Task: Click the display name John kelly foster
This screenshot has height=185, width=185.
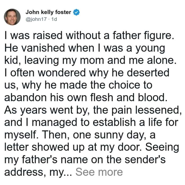Action: coord(48,12)
